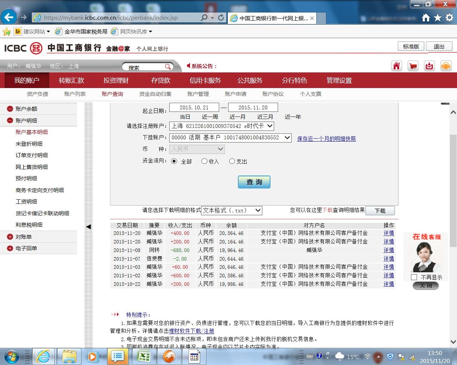
Task: Close the online service widget with 关闭
Action: tap(426, 286)
